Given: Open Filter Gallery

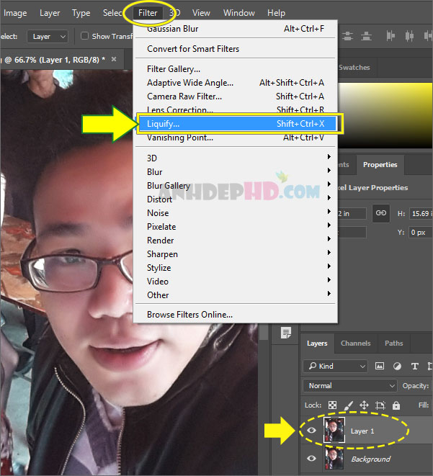Looking at the screenshot, I should point(236,69).
